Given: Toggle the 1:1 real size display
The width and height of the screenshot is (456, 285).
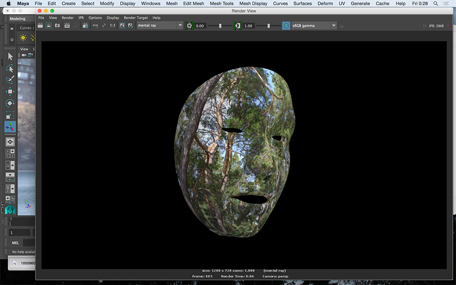Looking at the screenshot, I should [113, 26].
